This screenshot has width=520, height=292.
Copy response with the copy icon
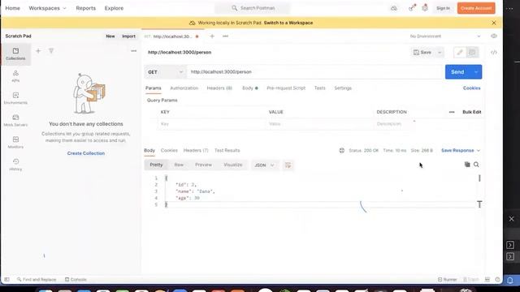coord(467,165)
